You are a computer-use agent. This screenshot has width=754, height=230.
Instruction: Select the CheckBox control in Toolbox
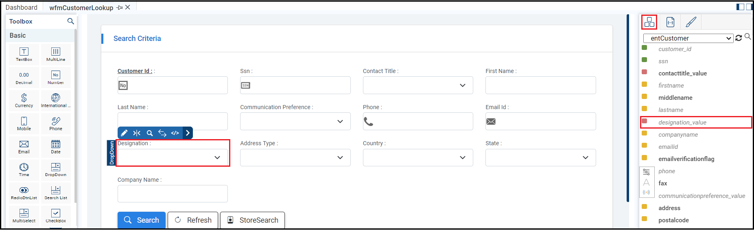click(56, 215)
